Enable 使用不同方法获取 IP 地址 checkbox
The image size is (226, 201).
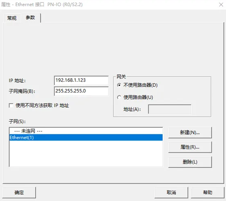click(11, 105)
